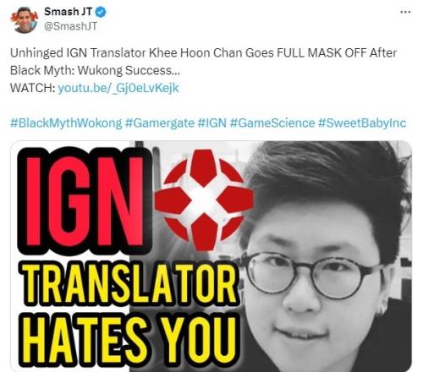Open the three-dot more options menu
423x372 pixels.
click(x=405, y=12)
